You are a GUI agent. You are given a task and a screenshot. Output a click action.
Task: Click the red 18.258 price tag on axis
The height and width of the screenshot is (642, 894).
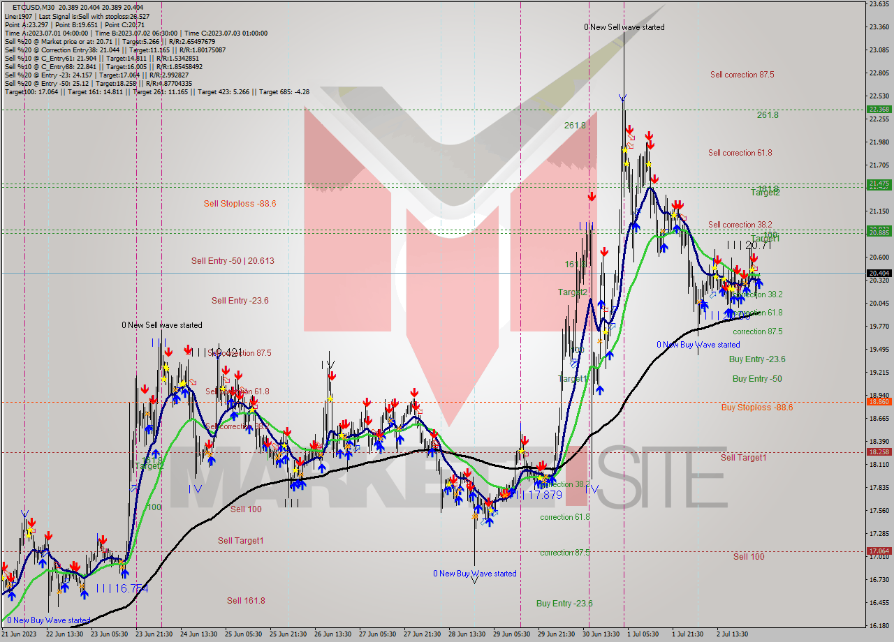tap(879, 452)
